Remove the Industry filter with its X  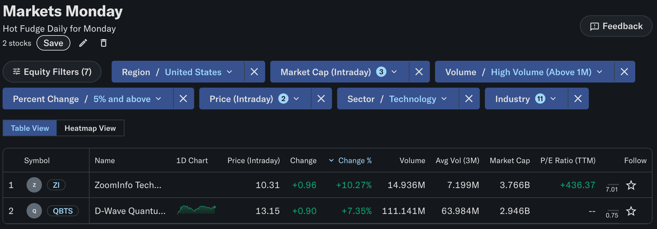578,99
